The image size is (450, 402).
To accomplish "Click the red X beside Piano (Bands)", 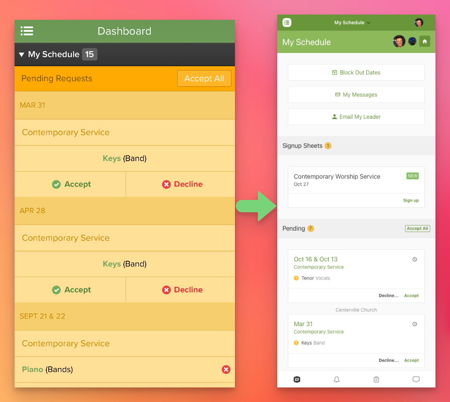I will coord(226,369).
